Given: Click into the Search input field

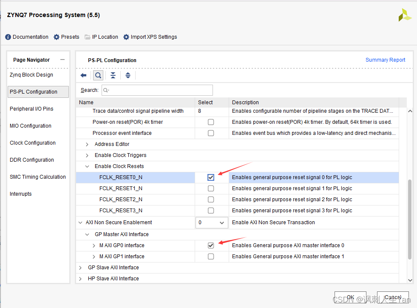Looking at the screenshot, I should click(x=157, y=90).
